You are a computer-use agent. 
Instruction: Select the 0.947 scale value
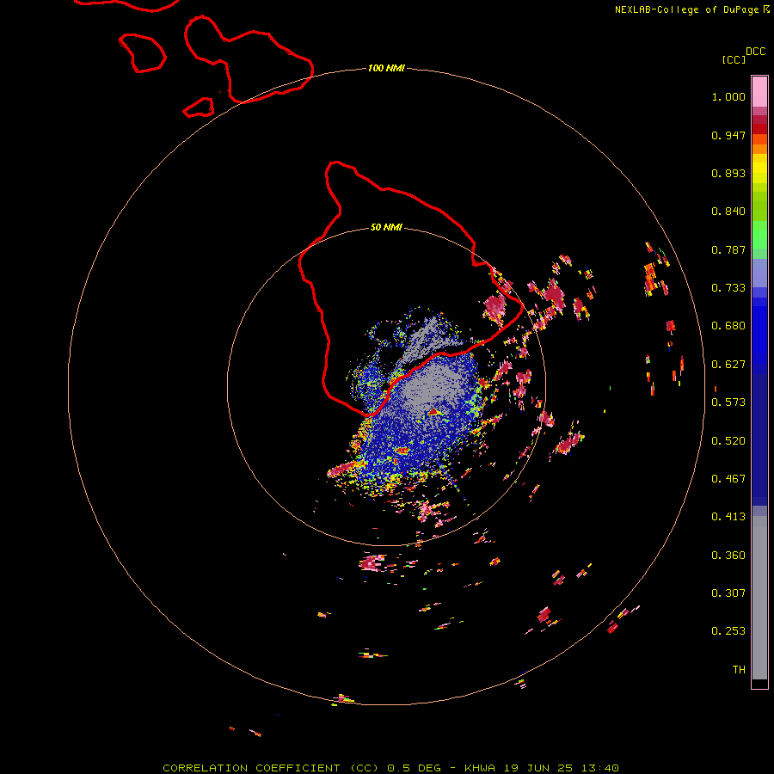(x=728, y=135)
